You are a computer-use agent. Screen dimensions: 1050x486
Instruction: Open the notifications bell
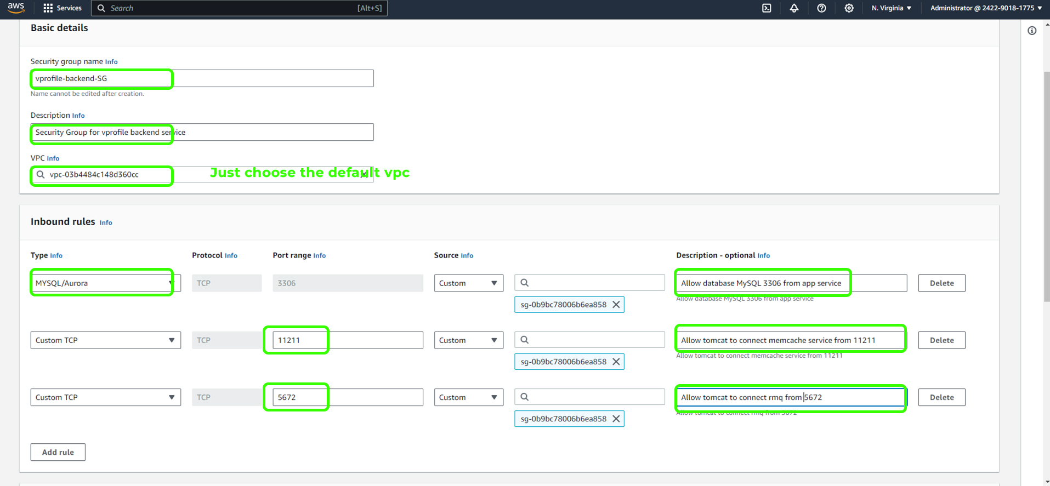click(794, 8)
